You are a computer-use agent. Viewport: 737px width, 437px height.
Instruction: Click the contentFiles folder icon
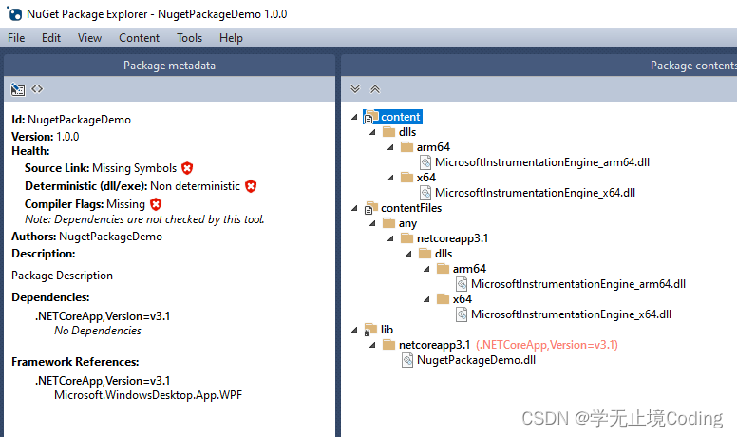370,208
